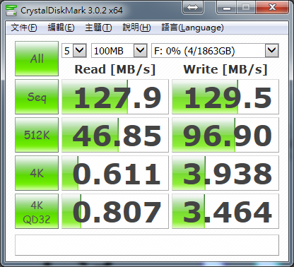The height and width of the screenshot is (267, 294).
Task: Run the 4K benchmark test
Action: pos(37,173)
